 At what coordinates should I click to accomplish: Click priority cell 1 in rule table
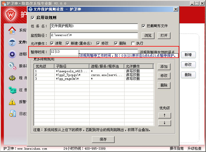44,71
